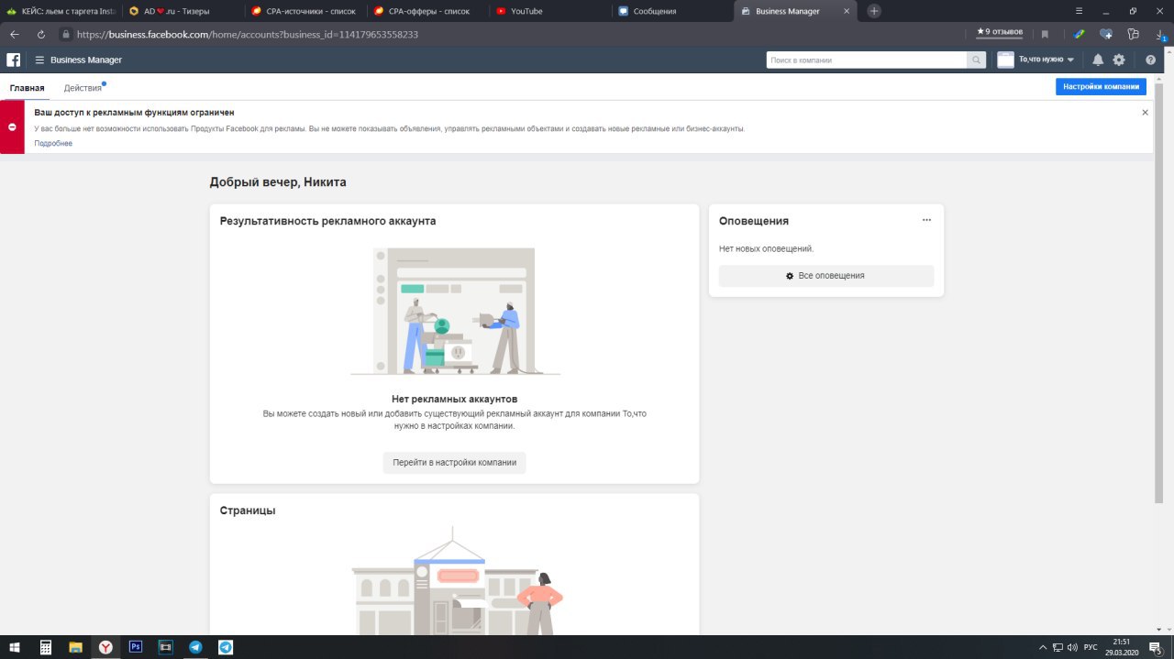Click the browser back arrow
The height and width of the screenshot is (659, 1174).
[15, 34]
